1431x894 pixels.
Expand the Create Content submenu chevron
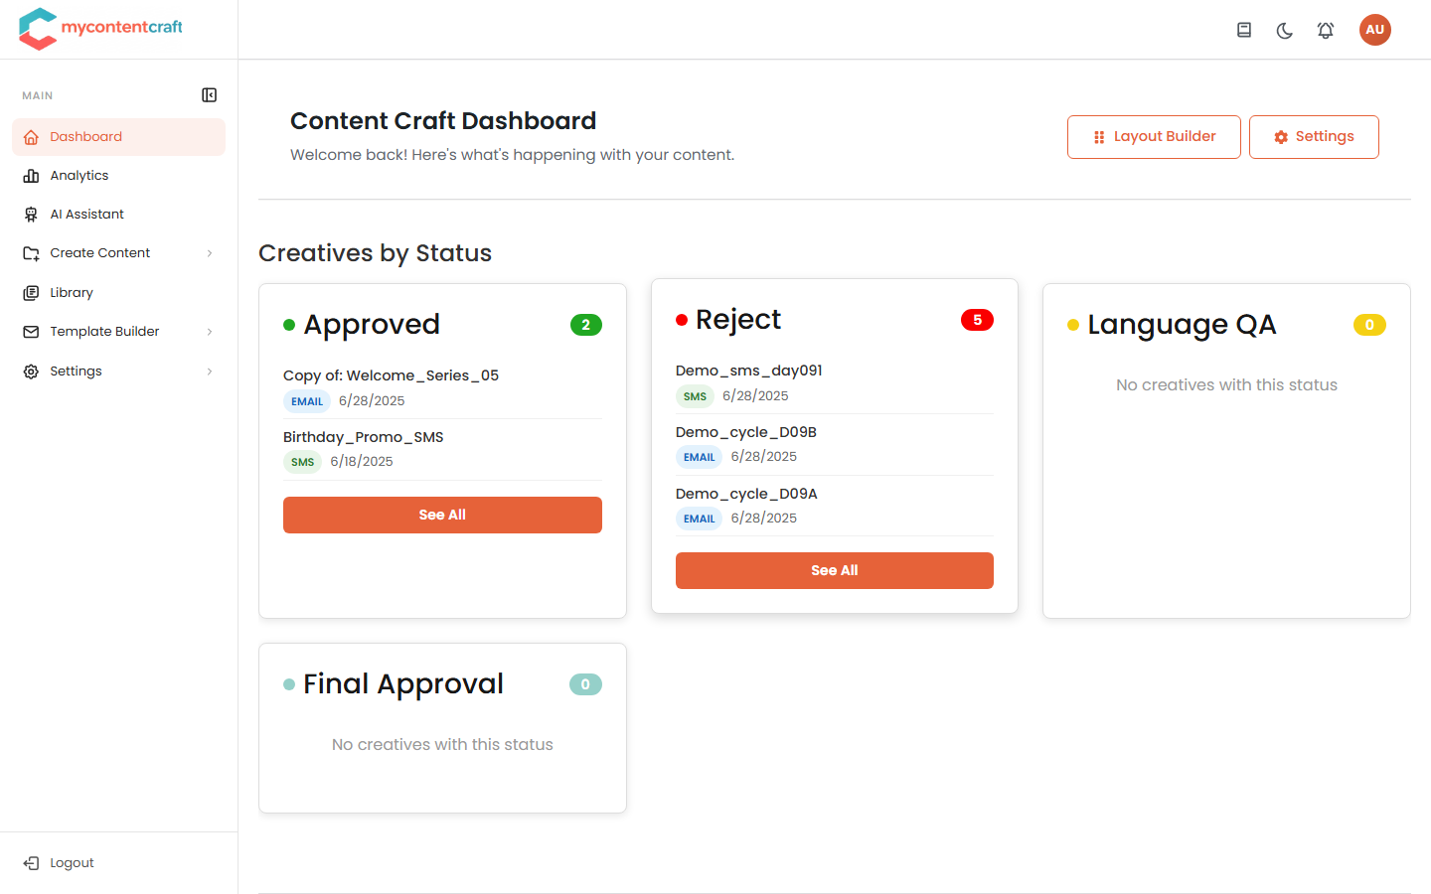(210, 253)
